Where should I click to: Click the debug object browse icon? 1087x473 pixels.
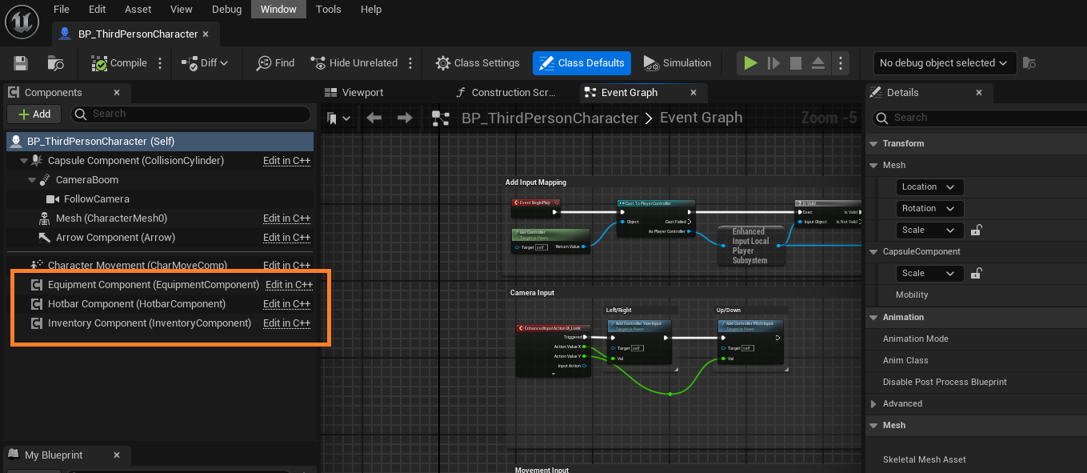(1029, 63)
